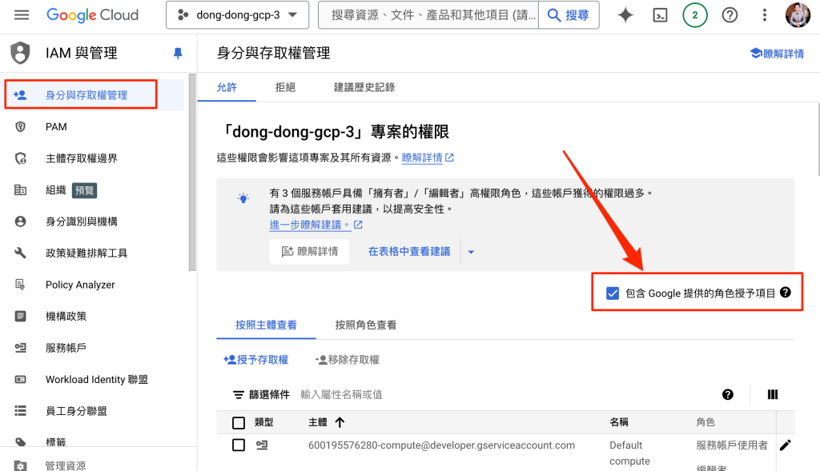This screenshot has height=471, width=820.
Task: Open the 瞭解詳情 external link below project title
Action: click(x=428, y=158)
